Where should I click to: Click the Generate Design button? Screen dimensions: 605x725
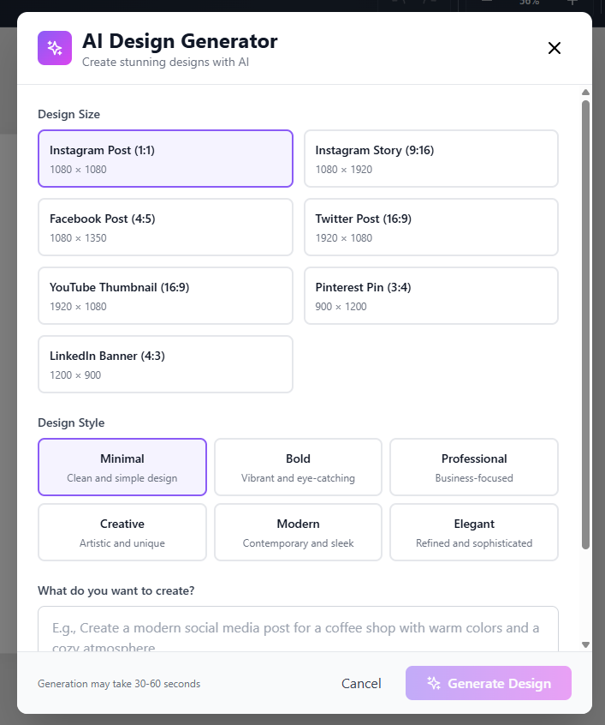489,683
